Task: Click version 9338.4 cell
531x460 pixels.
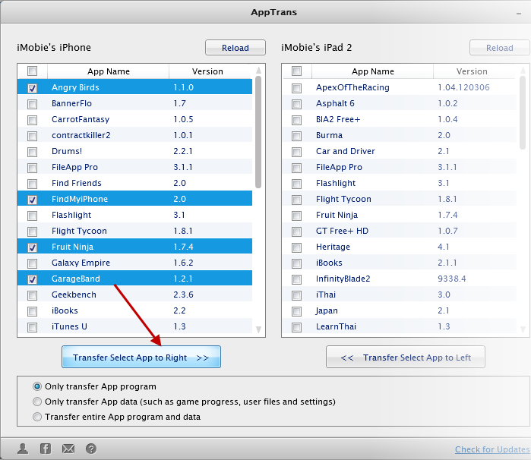Action: (x=452, y=279)
